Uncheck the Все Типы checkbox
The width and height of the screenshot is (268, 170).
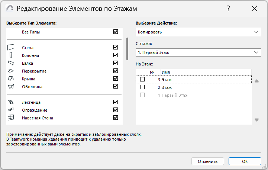tap(116, 32)
